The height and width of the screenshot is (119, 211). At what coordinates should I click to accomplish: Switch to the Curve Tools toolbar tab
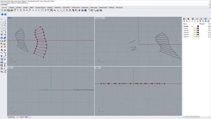66,8
